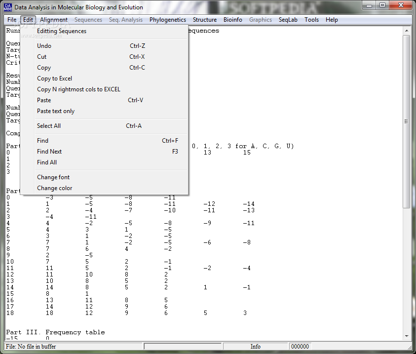416x354 pixels.
Task: Minimize the DAMBE window
Action: coord(369,5)
